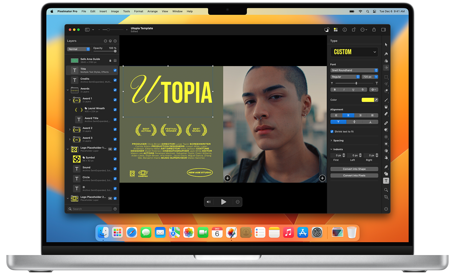Expand the Spacing section
Screen dimensions: 455x275
point(331,140)
